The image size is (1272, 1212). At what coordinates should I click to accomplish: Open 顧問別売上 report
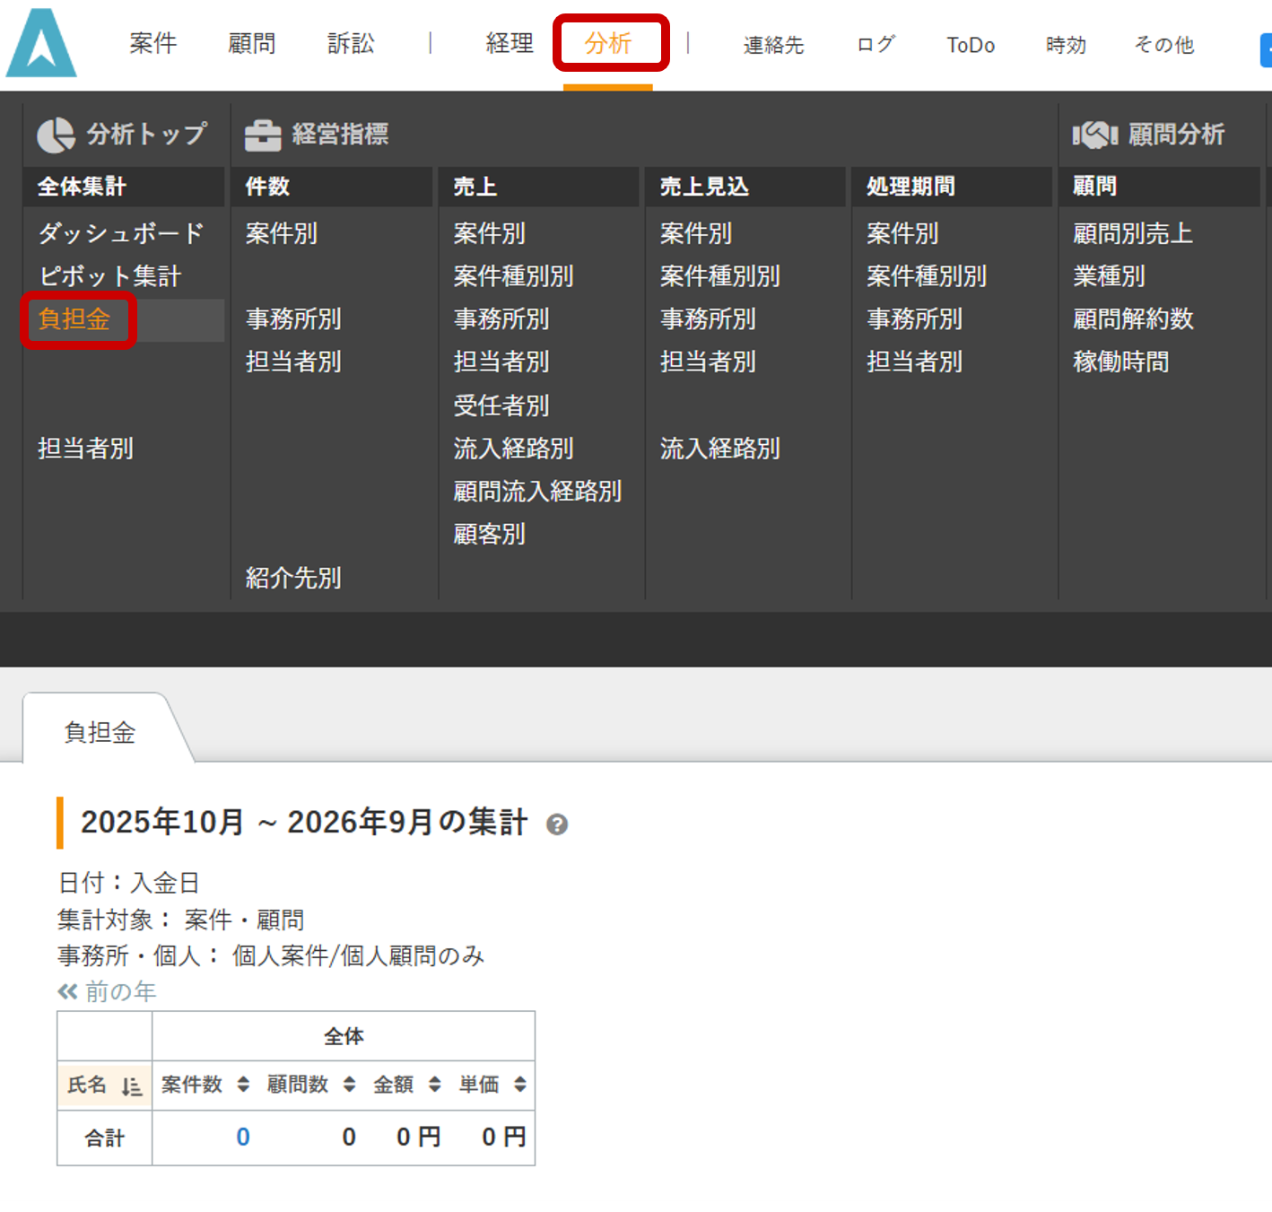pyautogui.click(x=1133, y=233)
